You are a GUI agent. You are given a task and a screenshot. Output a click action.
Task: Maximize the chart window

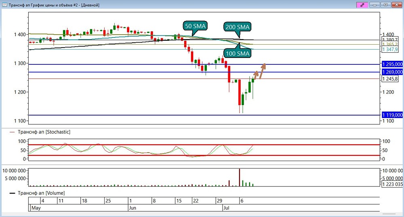pyautogui.click(x=386, y=5)
